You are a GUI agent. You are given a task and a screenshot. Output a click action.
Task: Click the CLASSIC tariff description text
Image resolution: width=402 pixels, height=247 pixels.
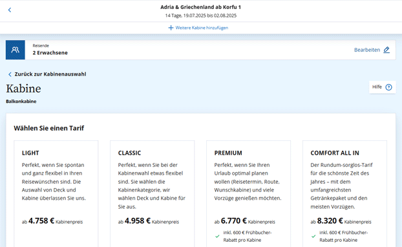click(152, 186)
